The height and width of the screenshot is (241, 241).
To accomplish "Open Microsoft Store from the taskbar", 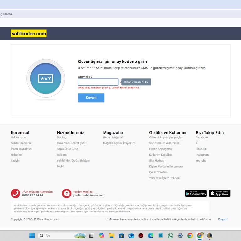I will click(121, 236).
